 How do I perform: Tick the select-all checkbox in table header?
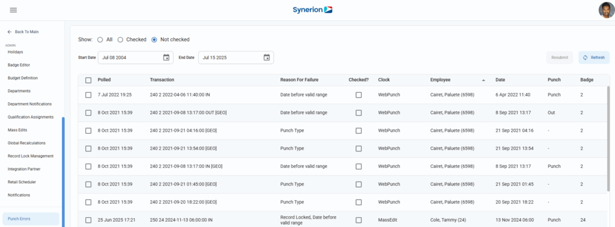pos(88,80)
